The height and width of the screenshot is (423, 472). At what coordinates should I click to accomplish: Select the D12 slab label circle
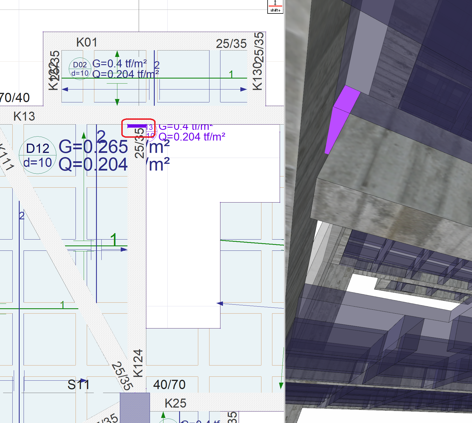tap(38, 155)
